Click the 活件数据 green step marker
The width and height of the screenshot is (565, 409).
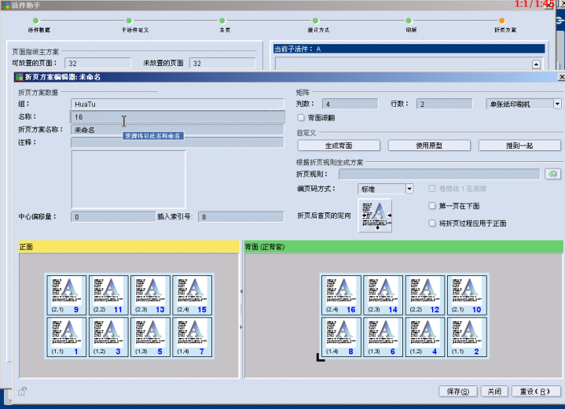tap(35, 21)
